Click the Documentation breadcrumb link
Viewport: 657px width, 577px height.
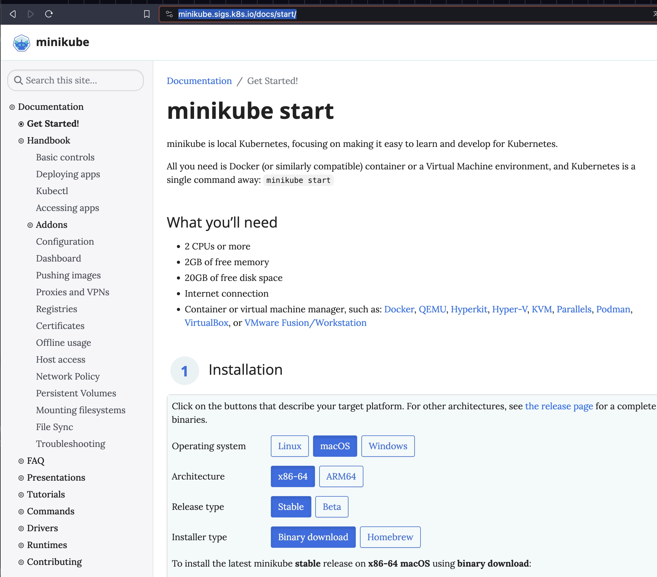[x=199, y=81]
